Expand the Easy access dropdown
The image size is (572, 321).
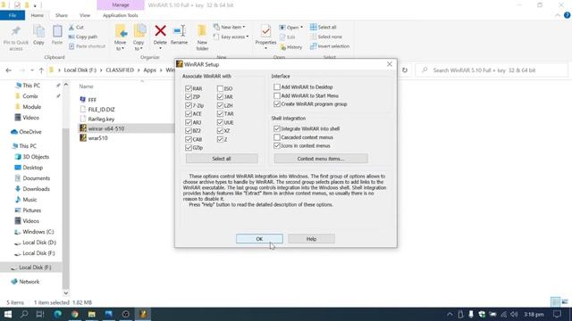pos(247,37)
